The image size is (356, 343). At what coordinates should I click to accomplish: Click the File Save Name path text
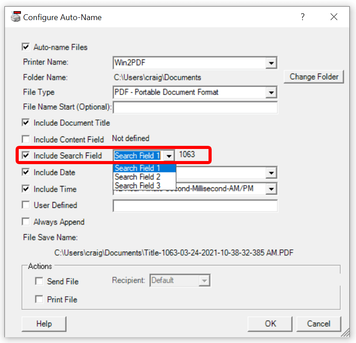pyautogui.click(x=174, y=253)
